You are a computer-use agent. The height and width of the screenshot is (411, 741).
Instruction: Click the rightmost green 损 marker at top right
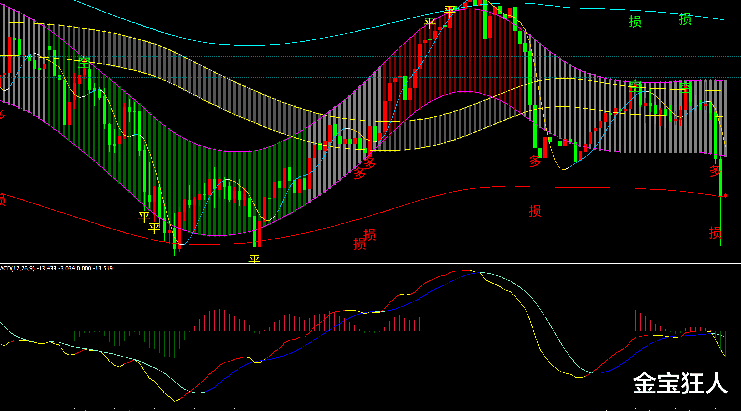pos(685,19)
